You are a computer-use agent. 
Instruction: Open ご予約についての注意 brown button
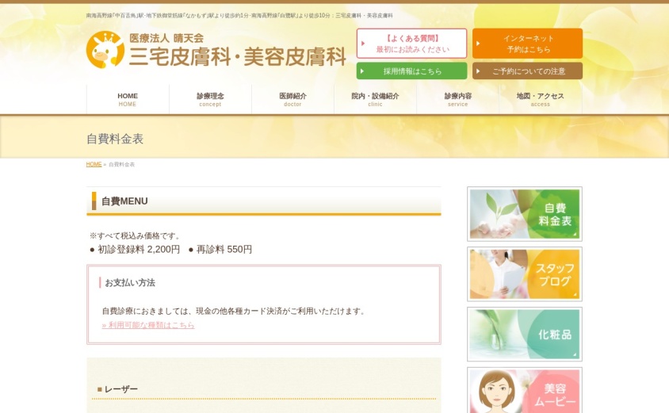click(x=527, y=71)
